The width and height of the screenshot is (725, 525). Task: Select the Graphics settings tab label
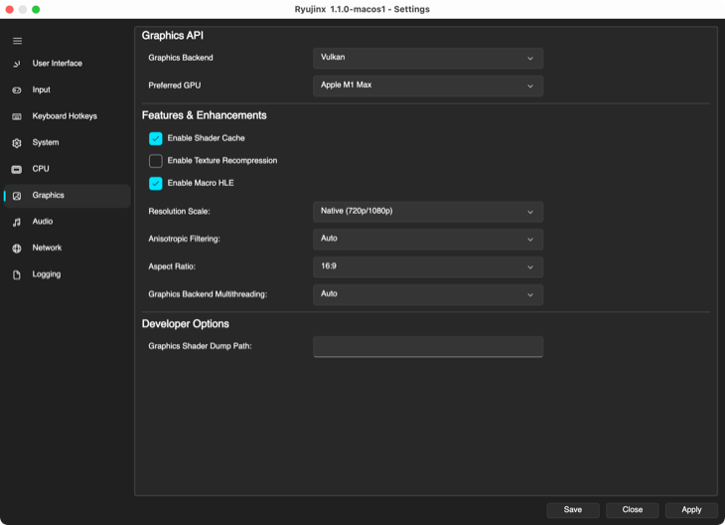[x=48, y=196]
